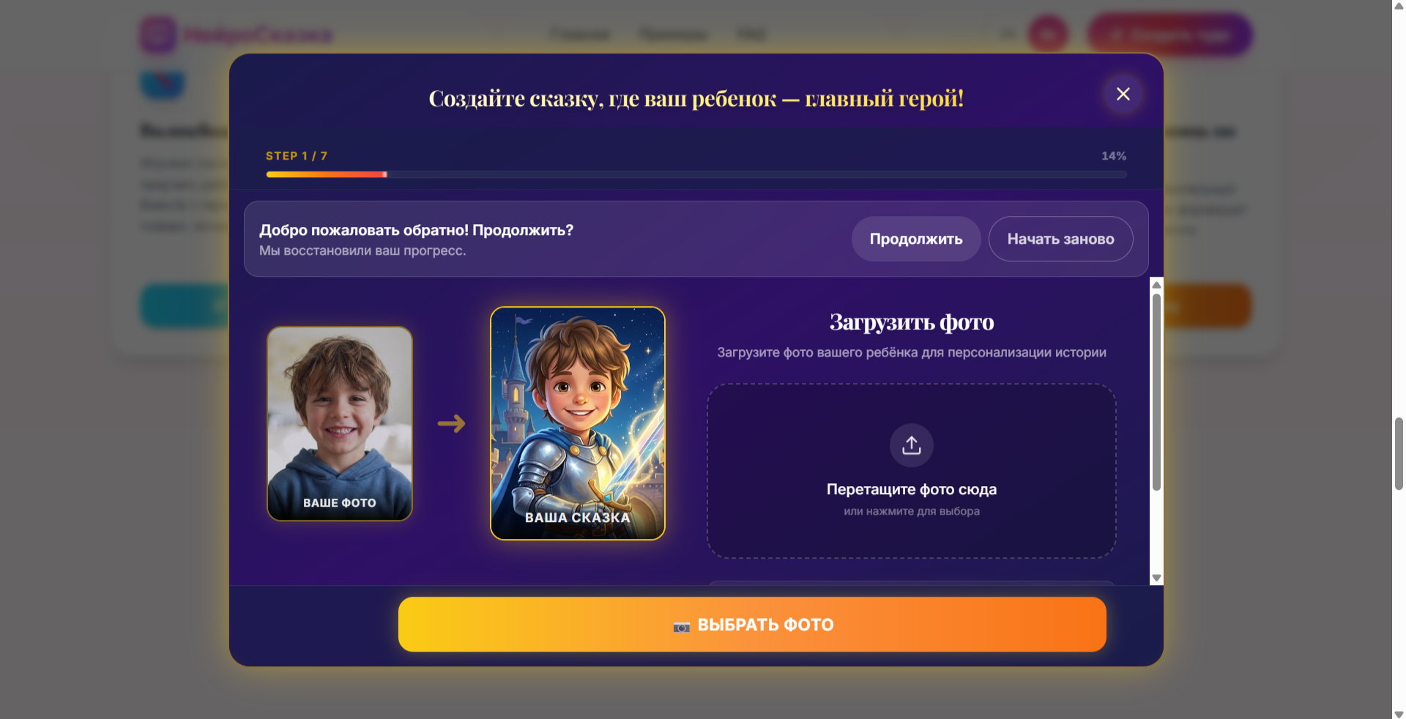Screen dimensions: 1406x719
Task: Click the upload arrow icon in drop zone
Action: 911,445
